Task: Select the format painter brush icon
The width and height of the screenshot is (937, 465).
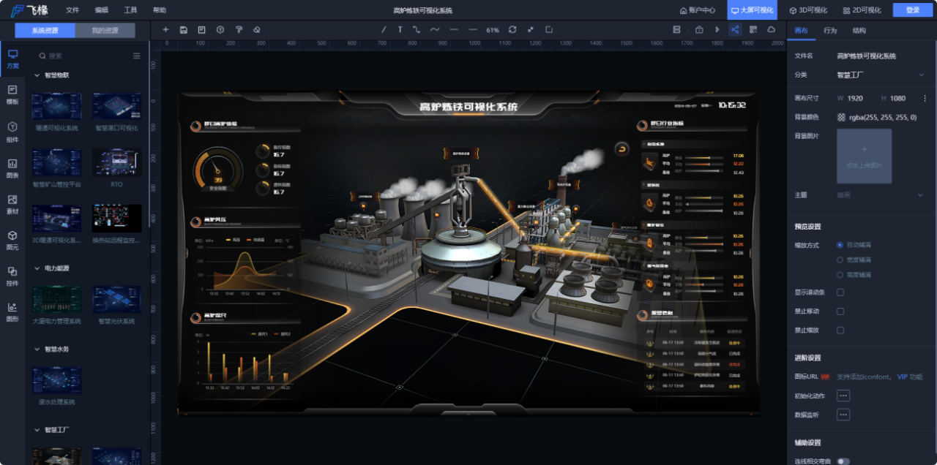Action: point(239,30)
